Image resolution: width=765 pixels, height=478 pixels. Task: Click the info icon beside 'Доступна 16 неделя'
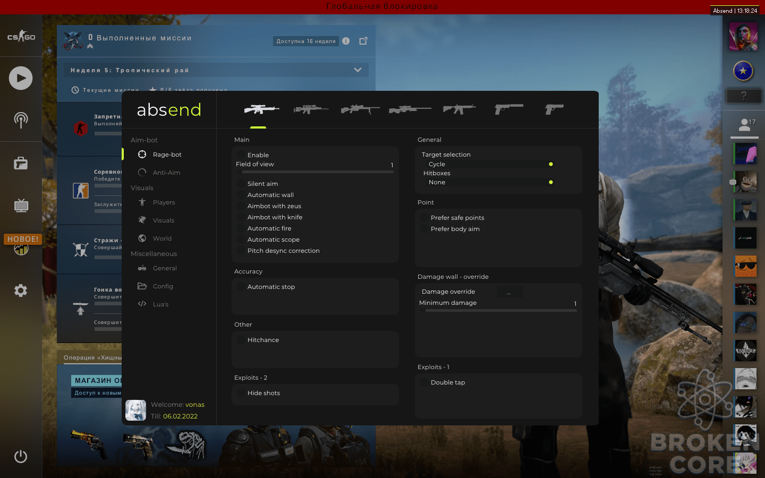click(x=346, y=41)
